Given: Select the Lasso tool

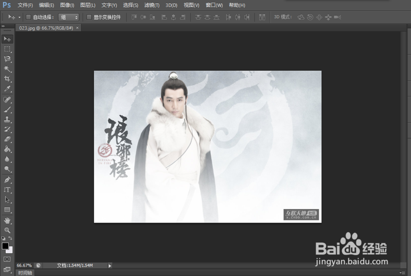Looking at the screenshot, I should 7,59.
